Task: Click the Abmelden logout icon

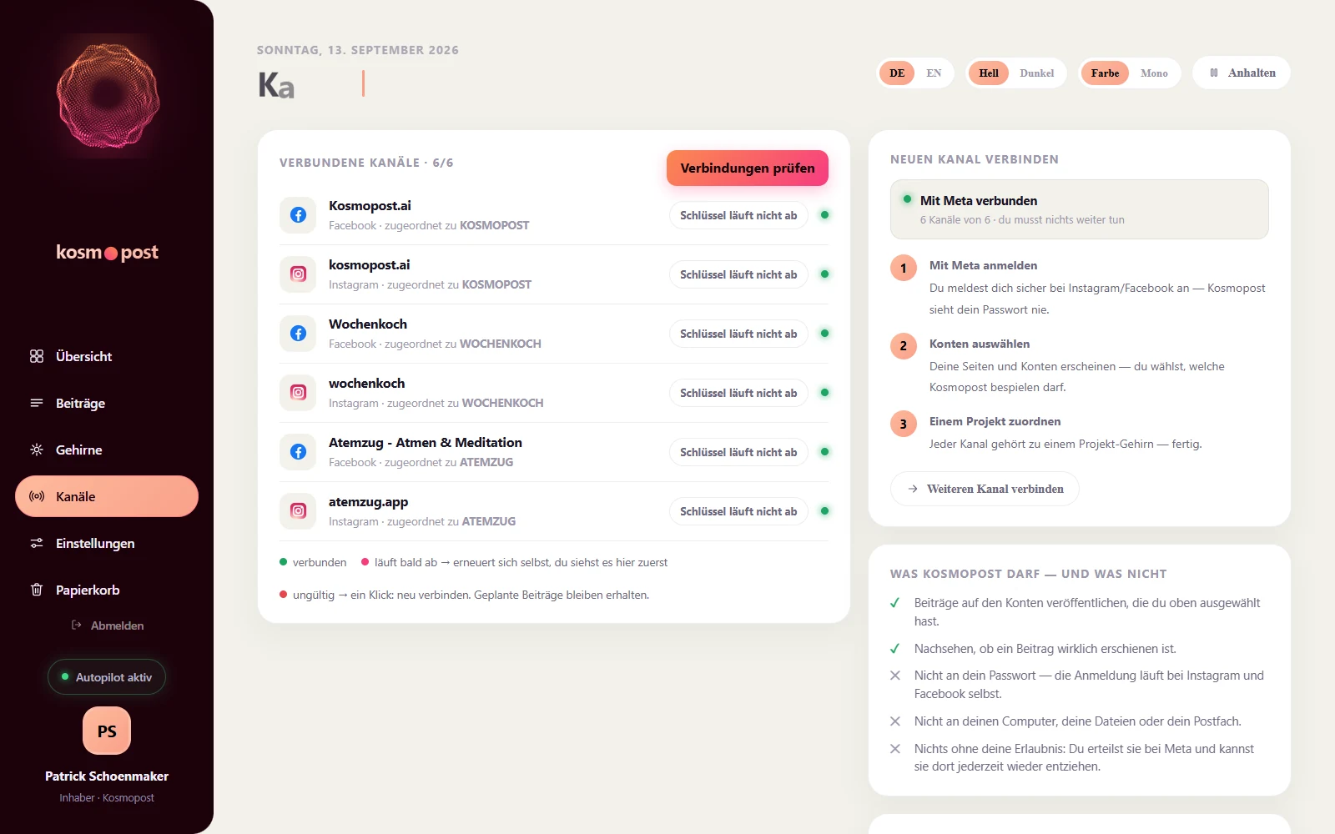Action: coord(77,625)
